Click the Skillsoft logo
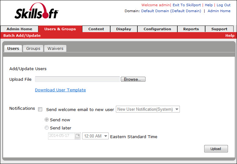 click(x=36, y=11)
